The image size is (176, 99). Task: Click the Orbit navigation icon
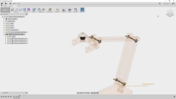click(x=78, y=93)
